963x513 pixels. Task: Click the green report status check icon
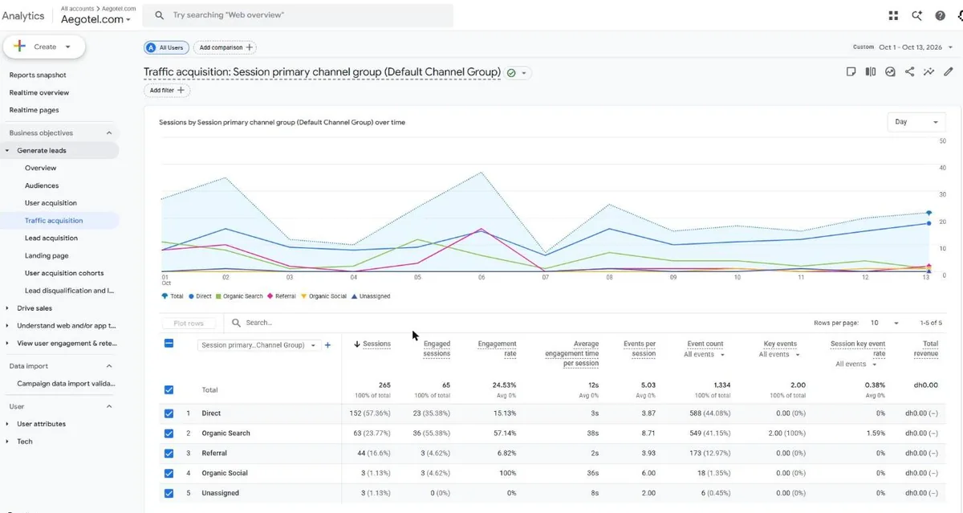[511, 73]
